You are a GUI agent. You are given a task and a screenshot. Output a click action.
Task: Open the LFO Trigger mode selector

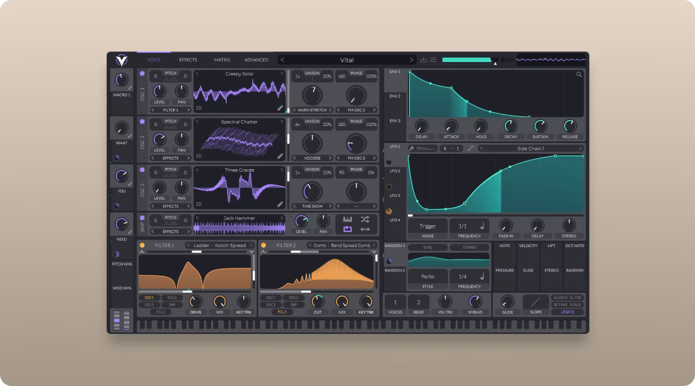[428, 226]
